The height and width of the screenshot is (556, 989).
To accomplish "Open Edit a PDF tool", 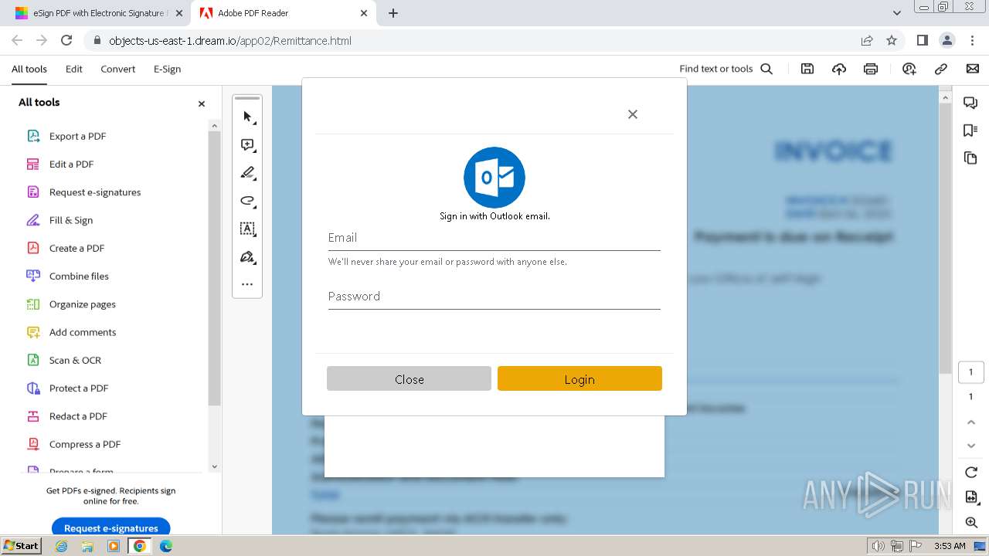I will (x=71, y=164).
